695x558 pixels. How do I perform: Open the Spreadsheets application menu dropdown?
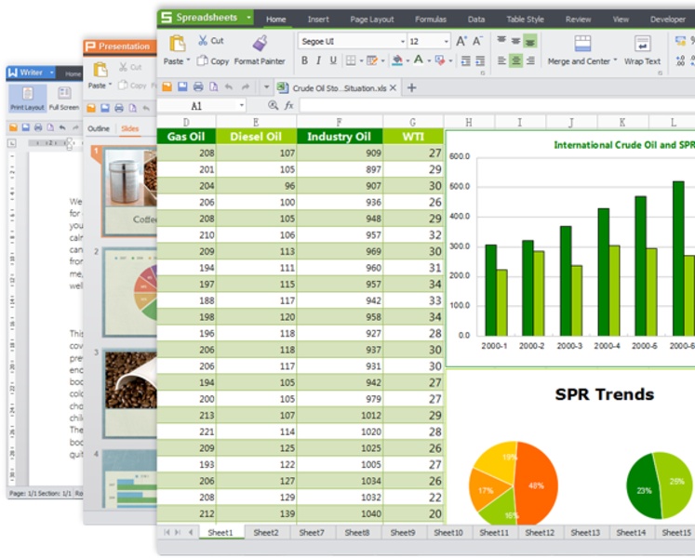click(249, 18)
